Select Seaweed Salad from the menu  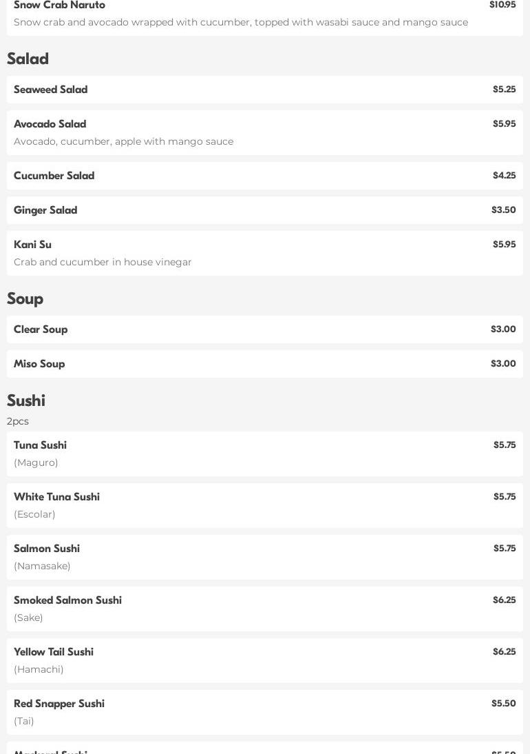(x=50, y=90)
